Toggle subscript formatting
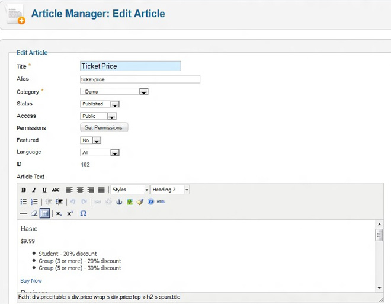 tap(59, 213)
